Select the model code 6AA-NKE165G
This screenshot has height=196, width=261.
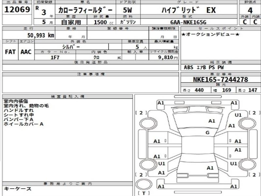click(x=188, y=22)
